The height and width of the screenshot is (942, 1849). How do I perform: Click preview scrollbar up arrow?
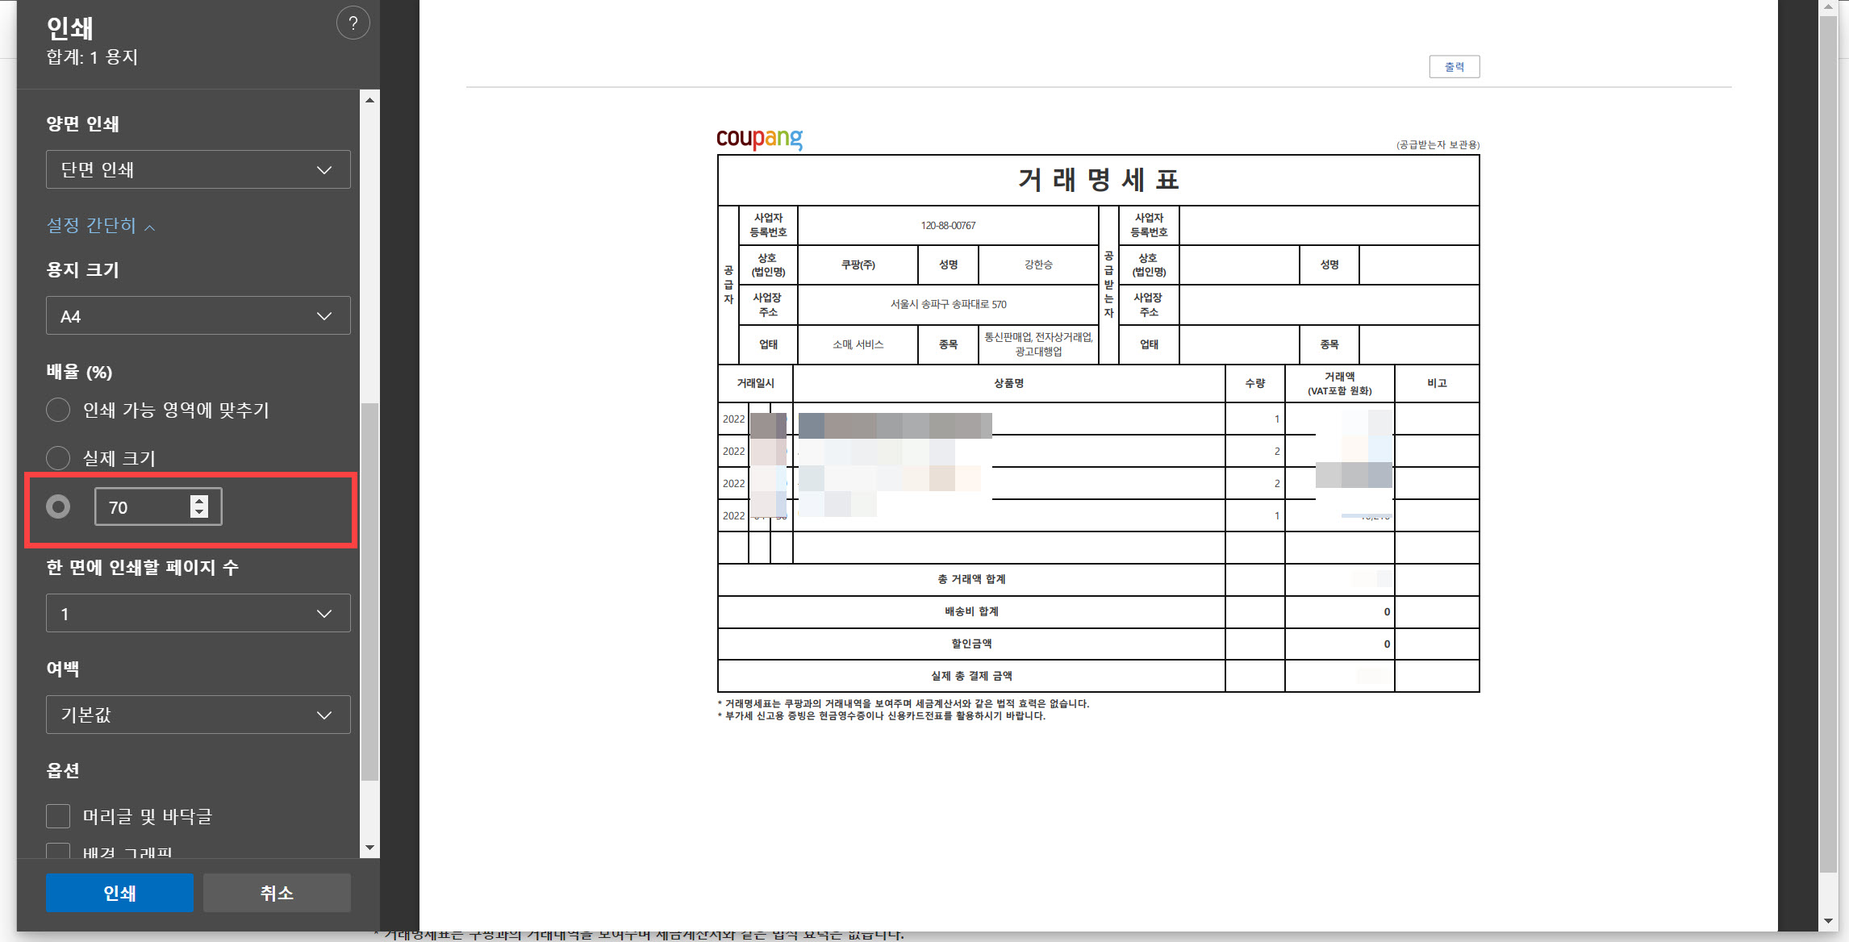coord(1827,6)
